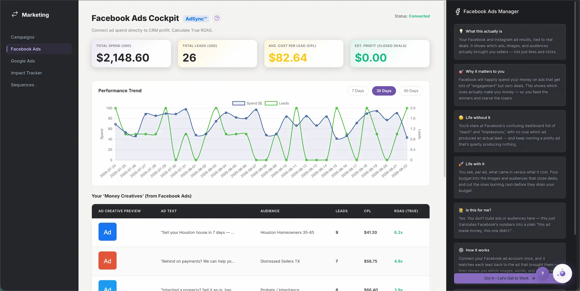The width and height of the screenshot is (580, 291).
Task: Click the Marketing swap-arrows icon
Action: click(x=15, y=14)
